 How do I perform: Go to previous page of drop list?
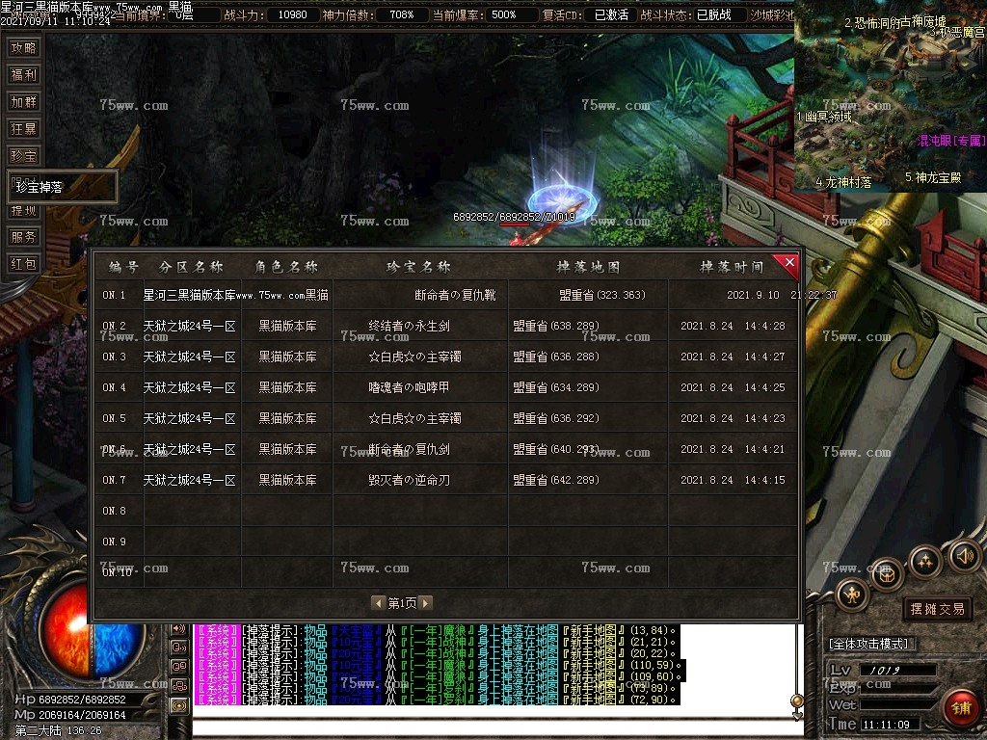pyautogui.click(x=378, y=603)
